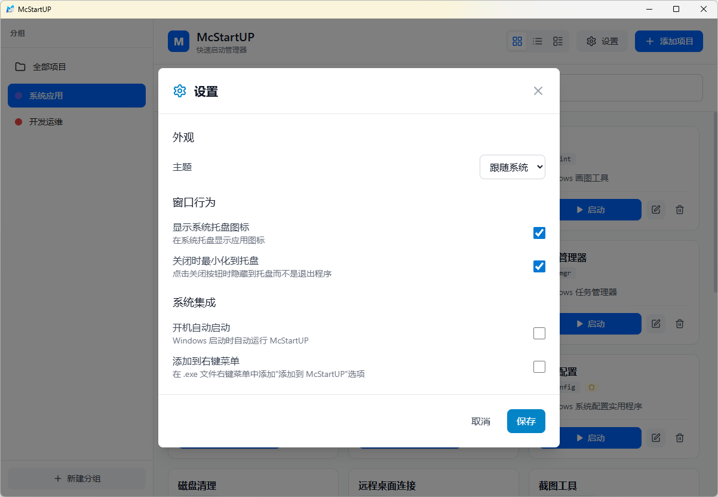Click the 设置 button in the main header
Viewport: 718px width, 497px height.
(602, 41)
